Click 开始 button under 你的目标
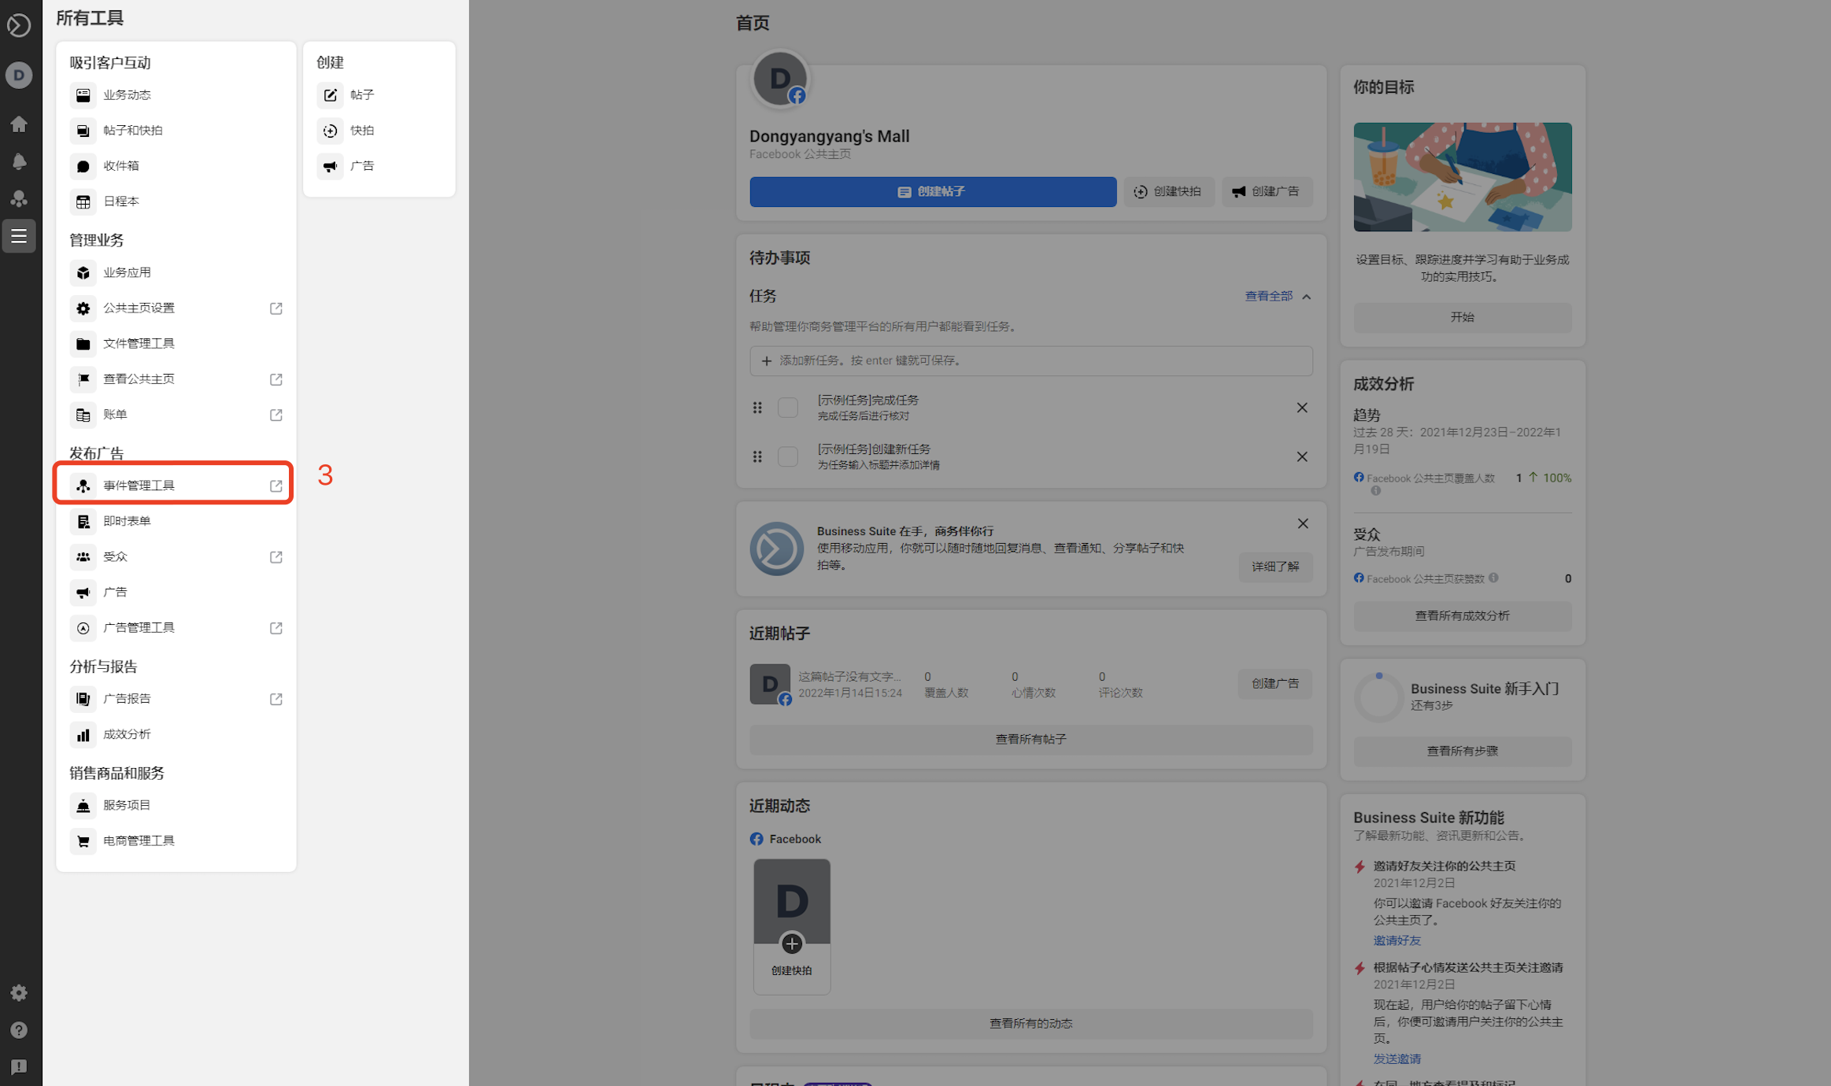 pyautogui.click(x=1463, y=317)
